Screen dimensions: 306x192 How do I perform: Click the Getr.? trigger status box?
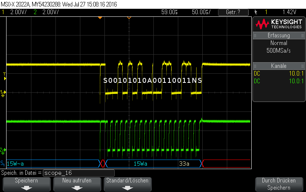click(x=233, y=12)
